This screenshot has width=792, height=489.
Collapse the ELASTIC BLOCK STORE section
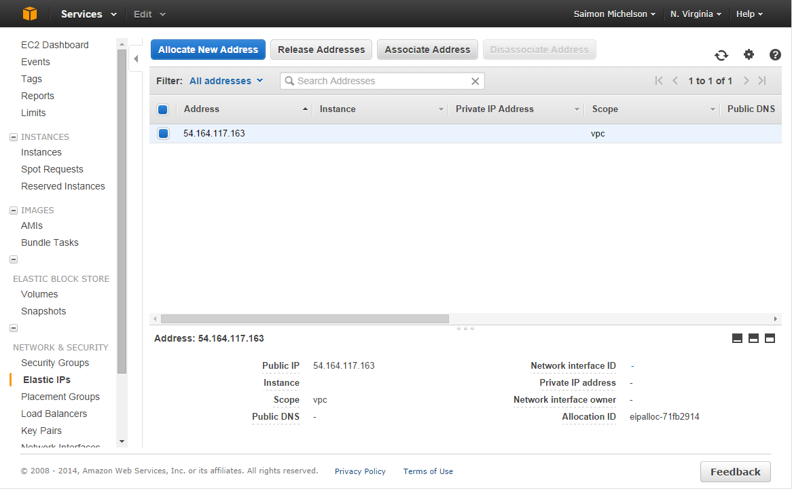14,259
